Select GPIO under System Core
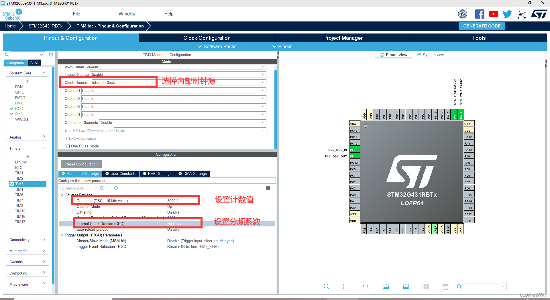 click(20, 92)
